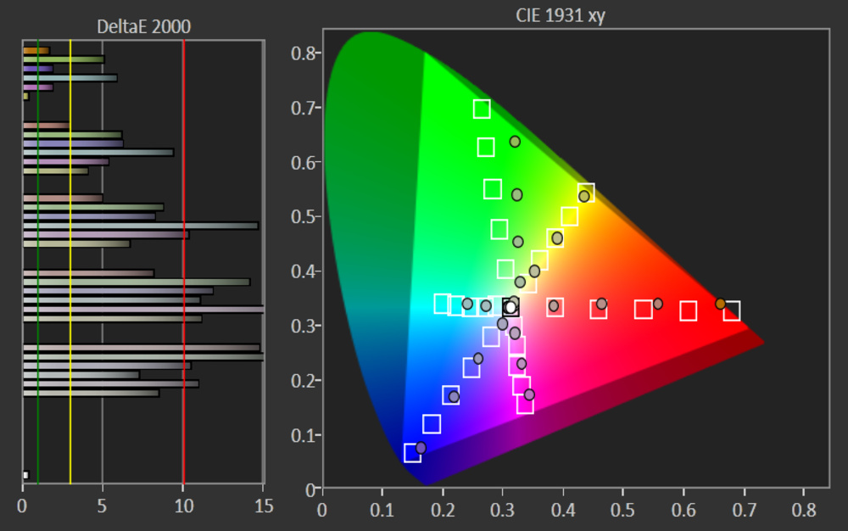This screenshot has width=848, height=531.
Task: Select the rightmost red target square
Action: point(731,311)
